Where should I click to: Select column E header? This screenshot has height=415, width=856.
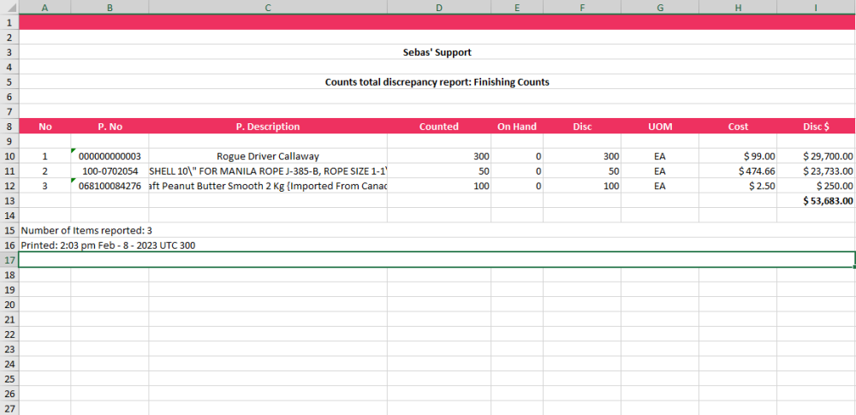(517, 7)
